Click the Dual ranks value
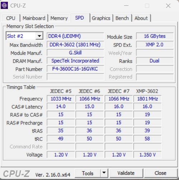 point(155,61)
